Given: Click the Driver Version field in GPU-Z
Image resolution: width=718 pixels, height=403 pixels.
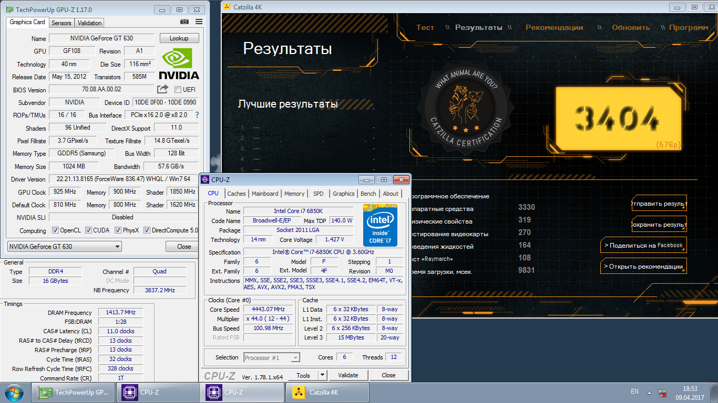Looking at the screenshot, I should click(124, 179).
